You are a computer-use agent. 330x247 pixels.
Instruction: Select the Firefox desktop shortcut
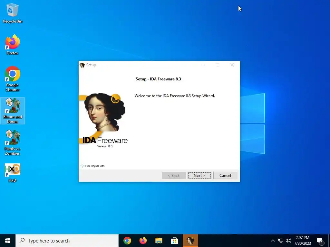(x=13, y=45)
